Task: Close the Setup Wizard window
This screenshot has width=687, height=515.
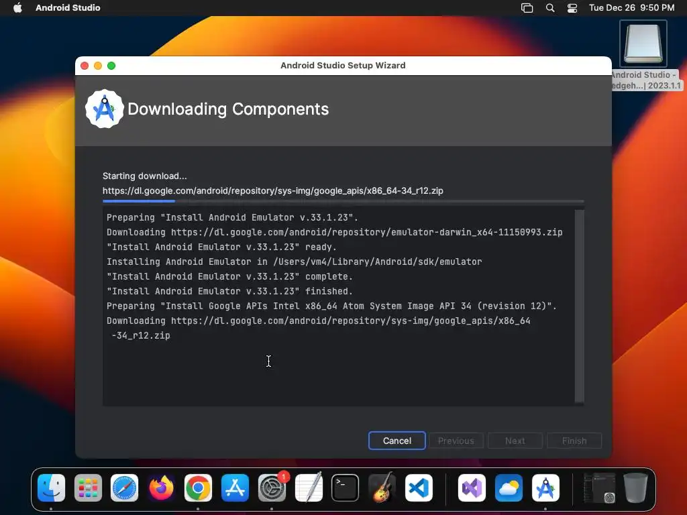Action: [x=85, y=66]
